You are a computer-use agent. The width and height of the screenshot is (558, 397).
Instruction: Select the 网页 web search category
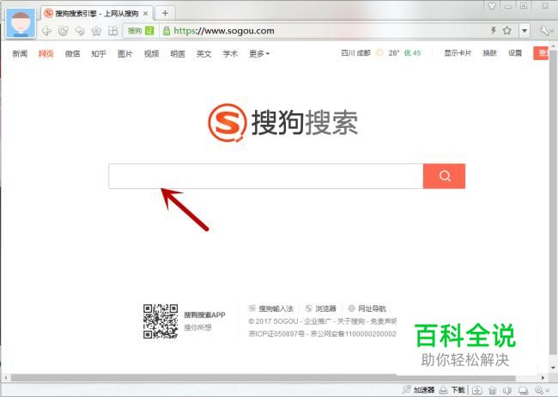(45, 54)
